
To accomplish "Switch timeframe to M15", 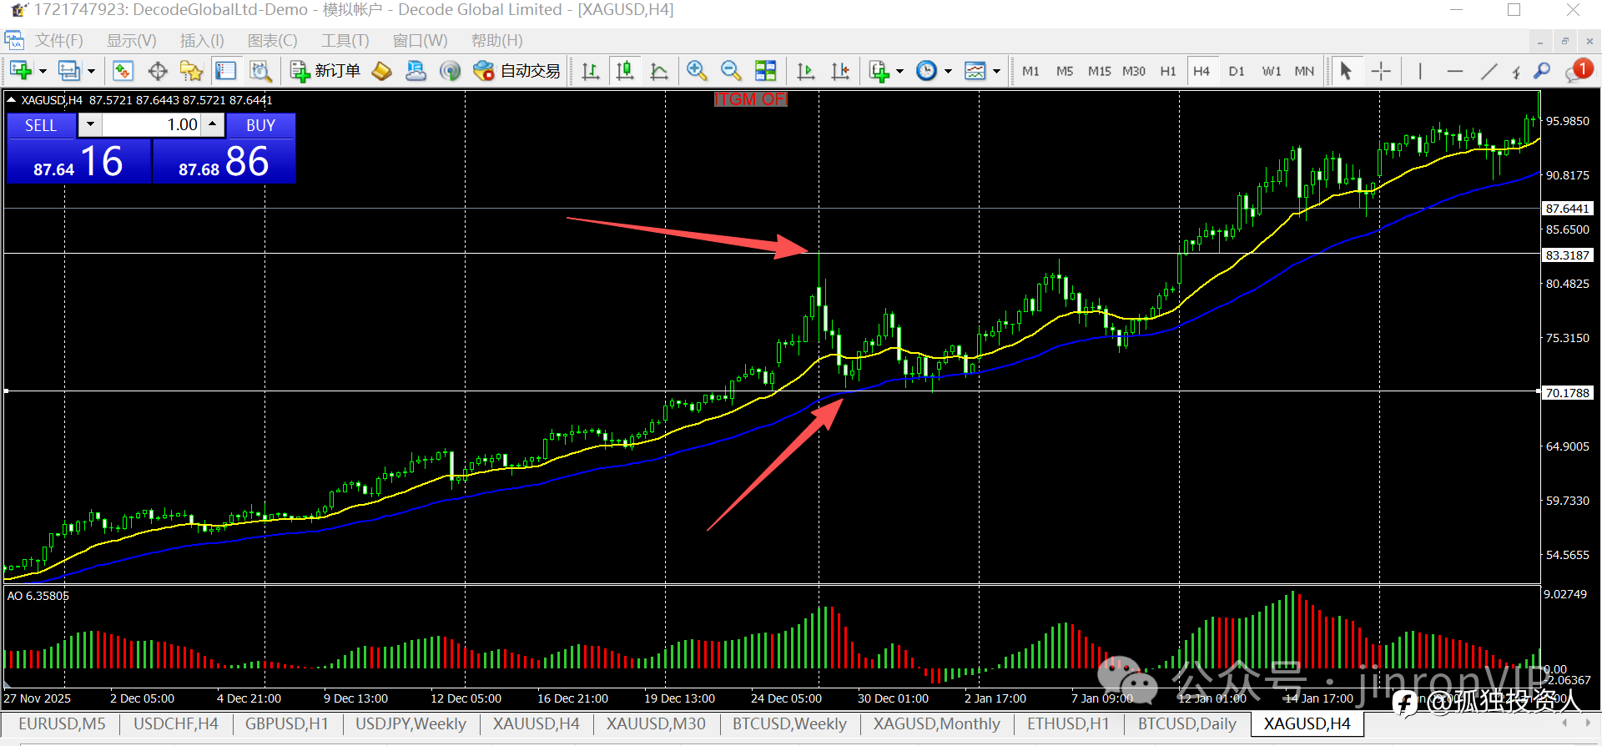I will click(1099, 71).
